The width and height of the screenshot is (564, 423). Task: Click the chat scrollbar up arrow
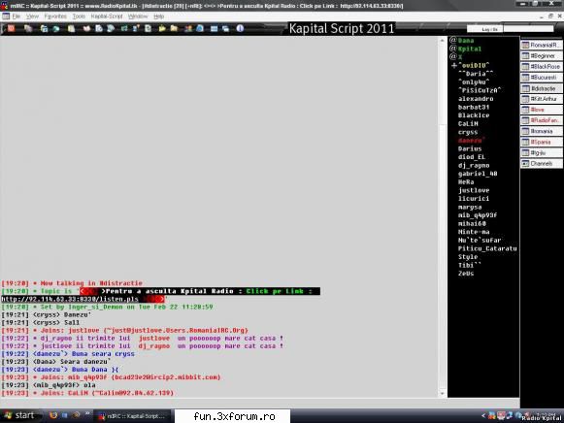pyautogui.click(x=442, y=41)
